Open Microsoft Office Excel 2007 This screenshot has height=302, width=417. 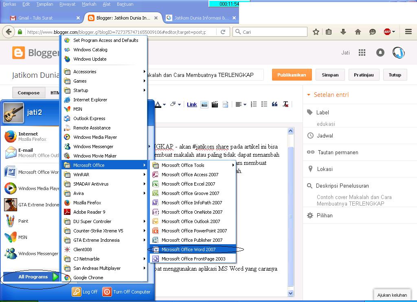(193, 184)
